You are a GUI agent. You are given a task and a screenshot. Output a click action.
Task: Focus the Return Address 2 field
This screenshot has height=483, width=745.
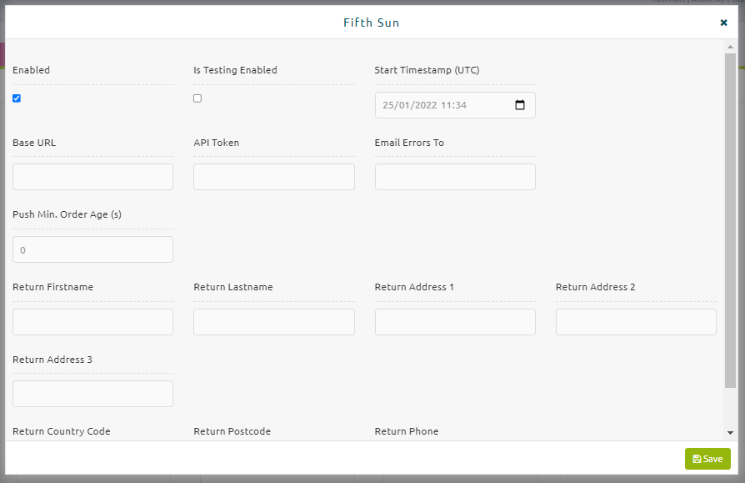(x=636, y=322)
